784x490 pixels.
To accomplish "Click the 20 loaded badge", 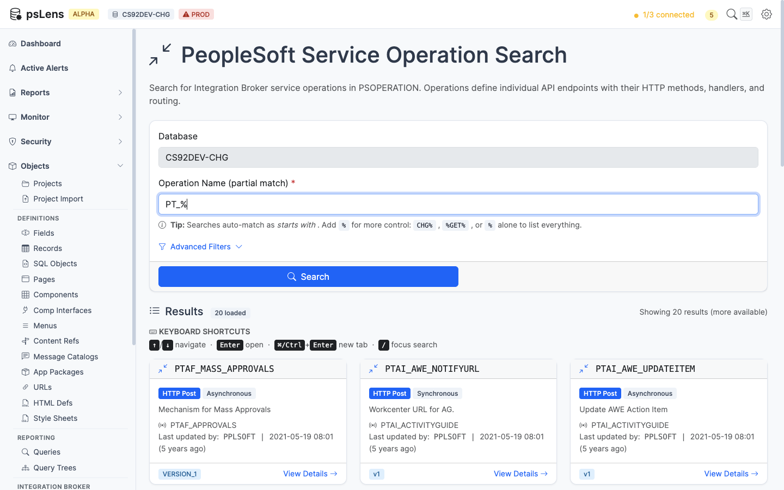I will 230,313.
